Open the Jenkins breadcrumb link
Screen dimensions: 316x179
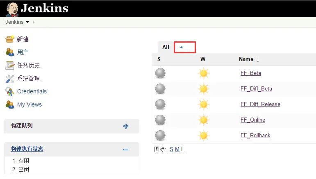click(14, 22)
